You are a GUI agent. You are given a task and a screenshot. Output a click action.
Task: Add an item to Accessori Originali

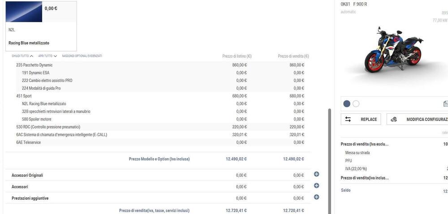[x=316, y=174]
